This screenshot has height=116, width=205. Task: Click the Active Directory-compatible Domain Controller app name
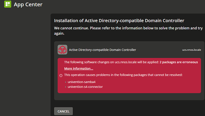(102, 50)
